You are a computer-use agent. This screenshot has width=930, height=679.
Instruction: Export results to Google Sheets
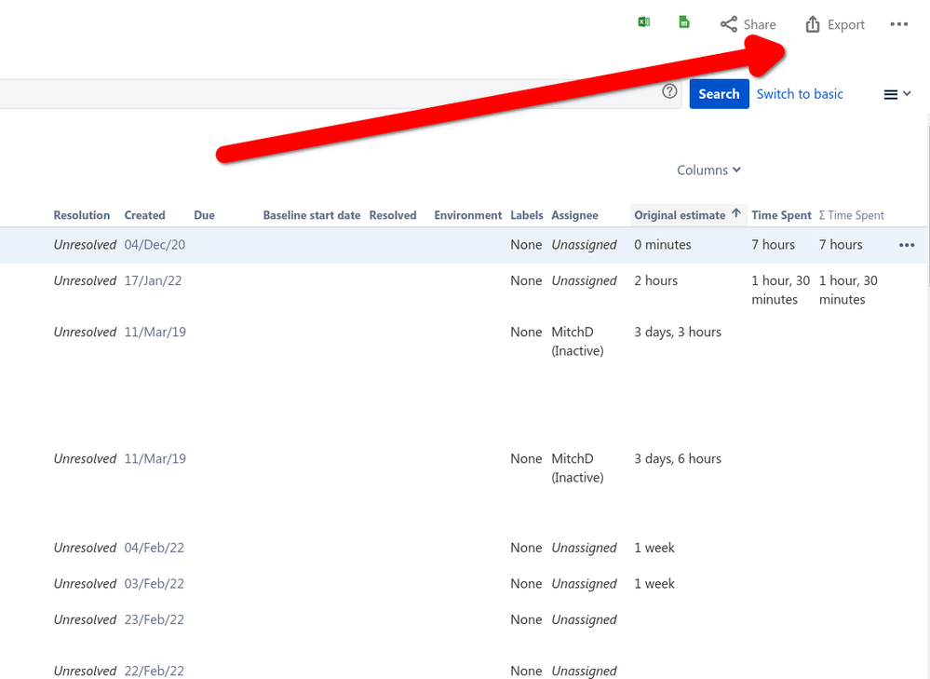click(684, 21)
